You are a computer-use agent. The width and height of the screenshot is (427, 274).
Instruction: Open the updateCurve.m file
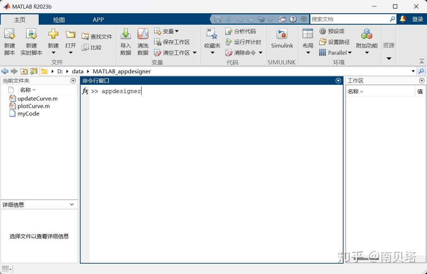[37, 98]
